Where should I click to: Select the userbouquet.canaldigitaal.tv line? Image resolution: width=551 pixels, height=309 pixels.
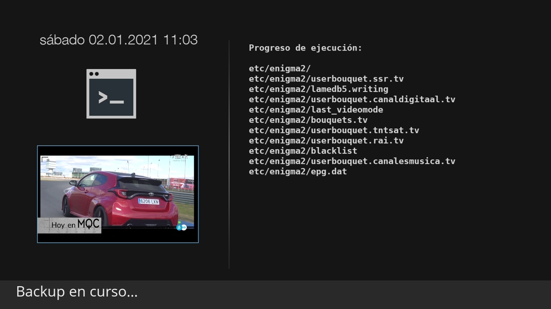(352, 100)
